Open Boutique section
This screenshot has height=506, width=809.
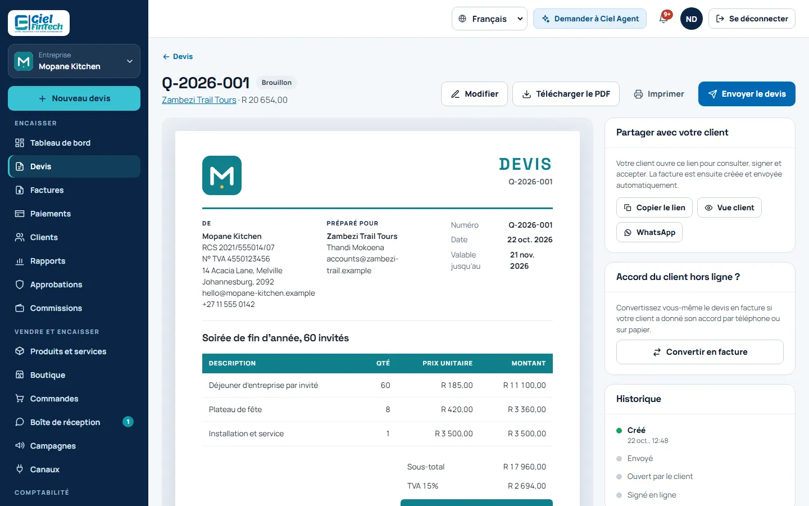click(74, 375)
